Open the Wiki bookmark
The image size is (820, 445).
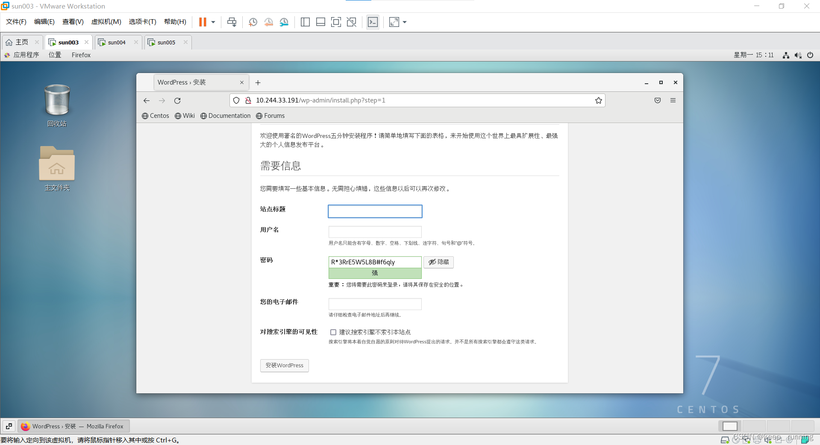(x=185, y=116)
